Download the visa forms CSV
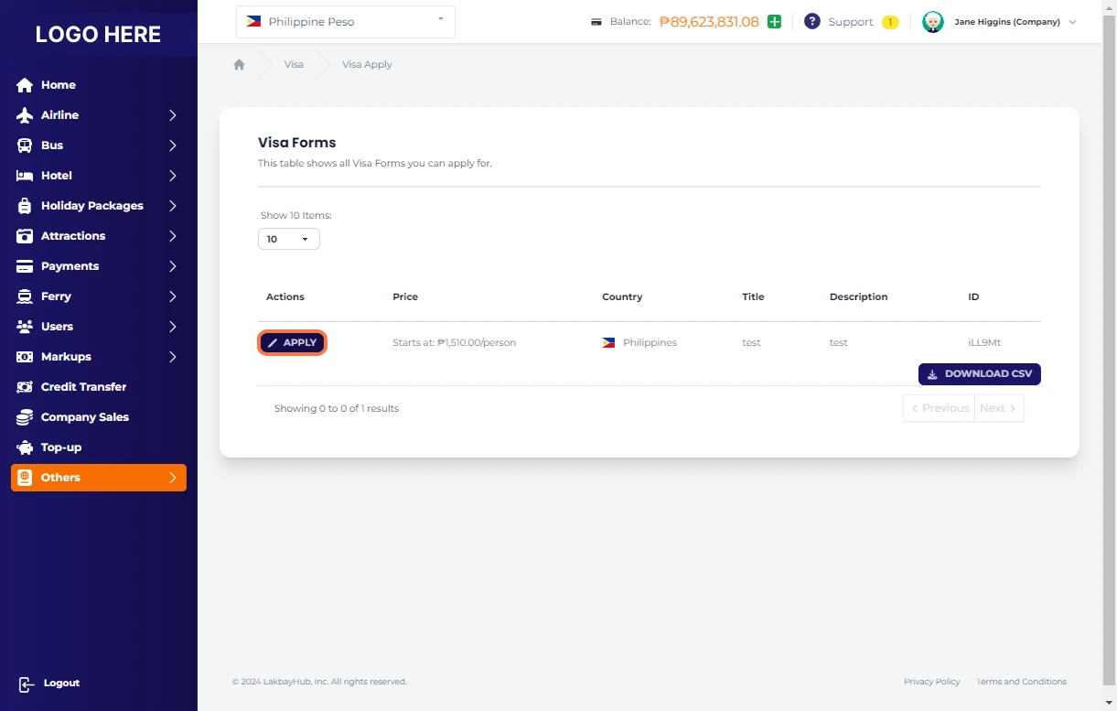 [979, 374]
